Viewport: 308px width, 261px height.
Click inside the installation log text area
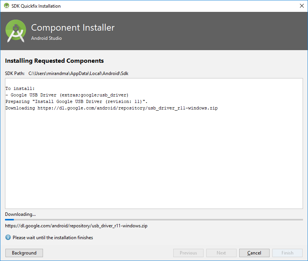tap(154, 161)
